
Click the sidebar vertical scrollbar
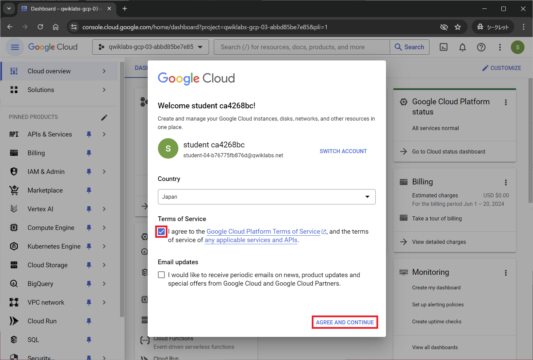(x=122, y=190)
